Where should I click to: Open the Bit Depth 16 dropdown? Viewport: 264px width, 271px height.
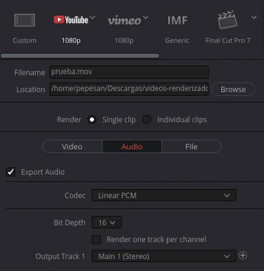107,222
